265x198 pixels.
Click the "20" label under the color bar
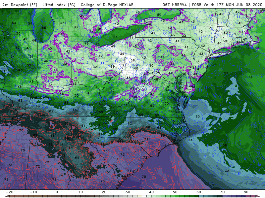(104, 192)
